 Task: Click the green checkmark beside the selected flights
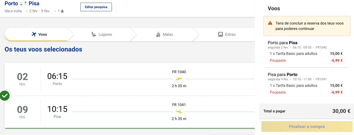tap(5, 96)
